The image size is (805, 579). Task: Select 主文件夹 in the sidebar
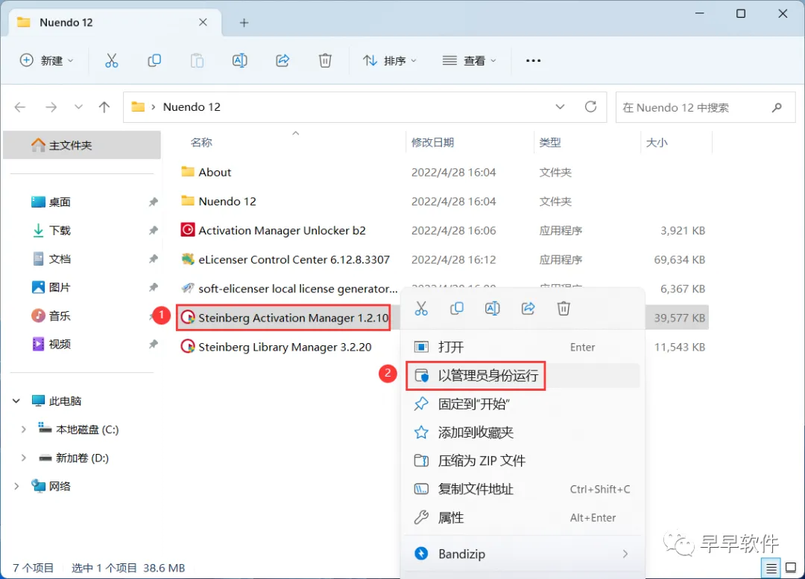point(82,145)
